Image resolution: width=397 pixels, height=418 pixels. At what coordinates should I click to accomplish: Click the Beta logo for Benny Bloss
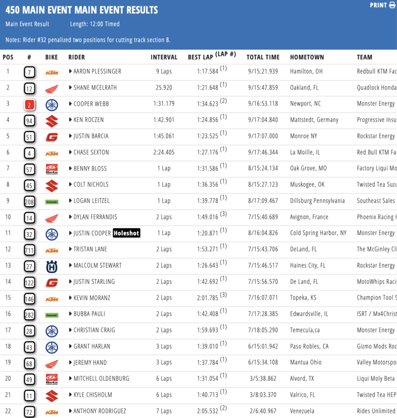pyautogui.click(x=52, y=169)
